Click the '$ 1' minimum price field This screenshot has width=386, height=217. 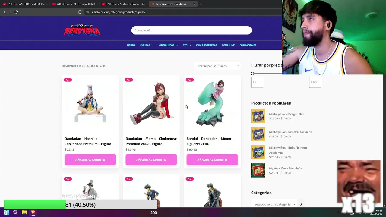(257, 82)
